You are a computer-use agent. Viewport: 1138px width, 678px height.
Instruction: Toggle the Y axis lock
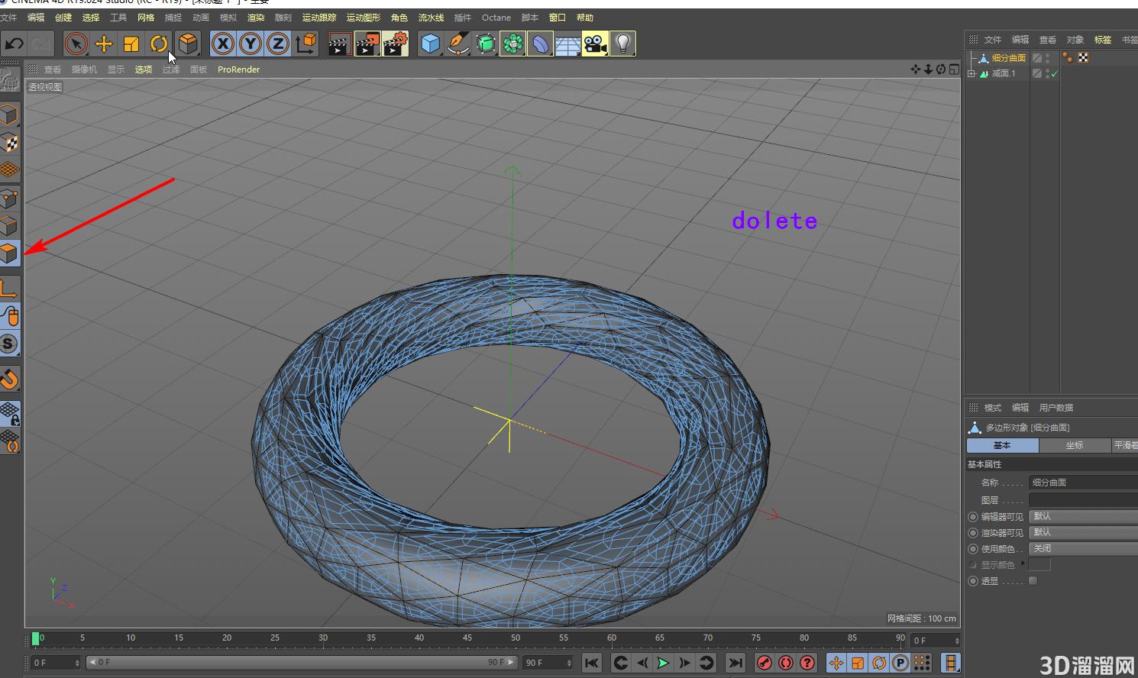coord(250,44)
